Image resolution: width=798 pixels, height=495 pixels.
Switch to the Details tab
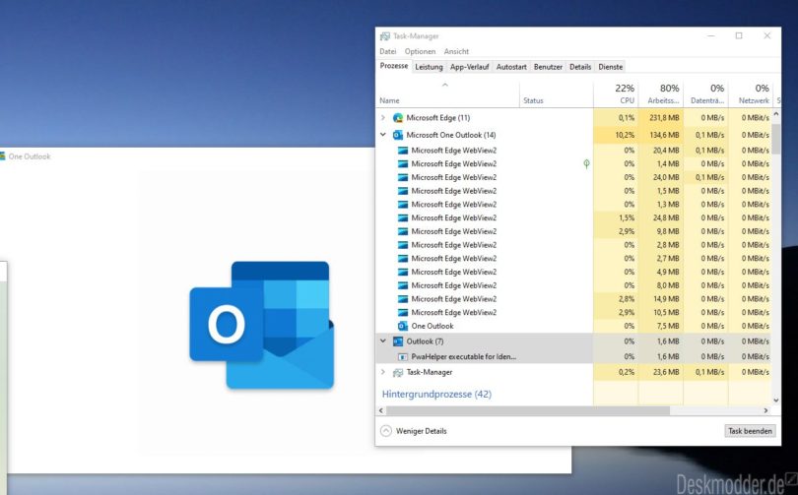click(580, 67)
